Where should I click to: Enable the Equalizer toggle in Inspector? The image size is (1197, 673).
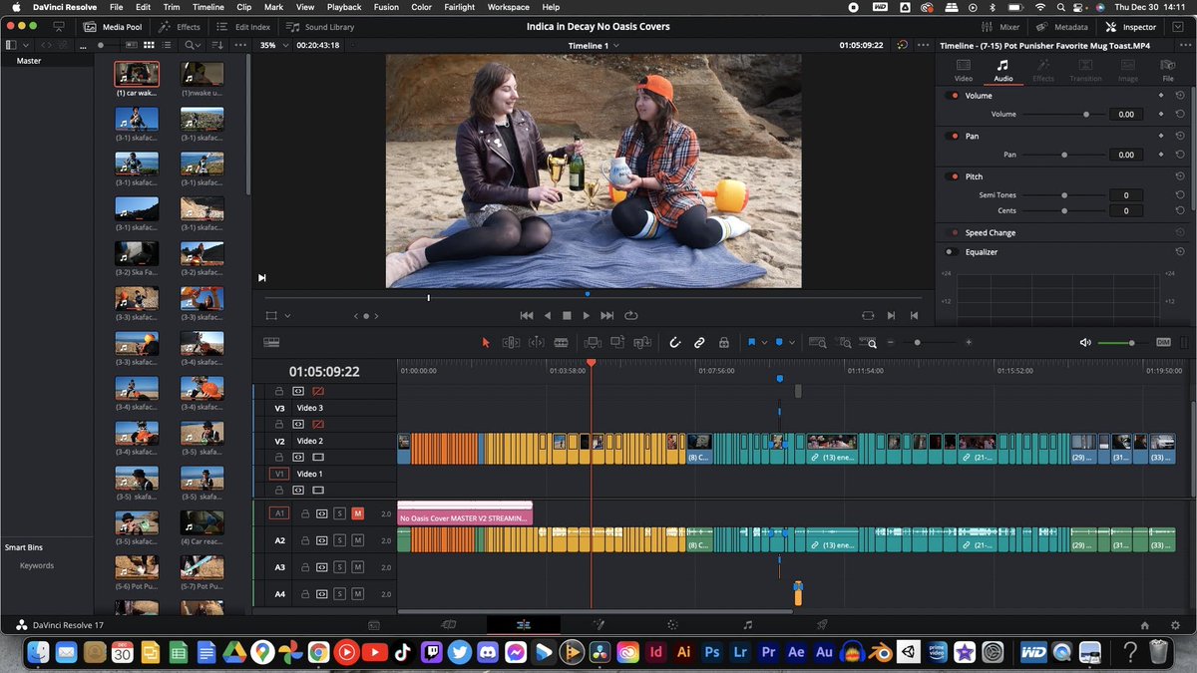952,252
